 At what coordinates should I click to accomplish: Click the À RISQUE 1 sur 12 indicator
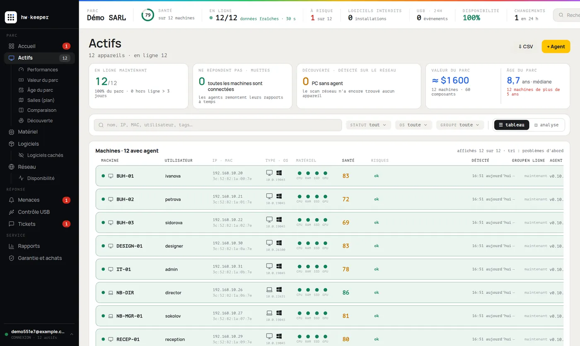pyautogui.click(x=321, y=15)
